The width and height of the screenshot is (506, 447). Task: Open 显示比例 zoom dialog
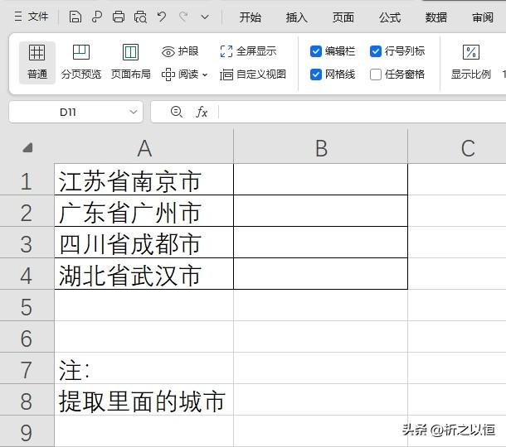[471, 62]
